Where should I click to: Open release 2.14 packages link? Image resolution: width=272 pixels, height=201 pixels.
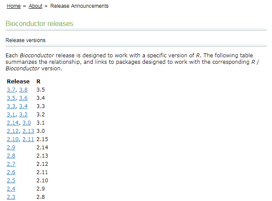tap(13, 123)
